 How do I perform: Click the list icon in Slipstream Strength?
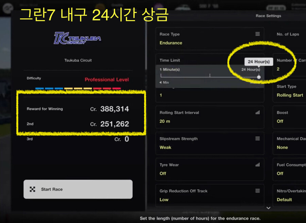(x=257, y=139)
